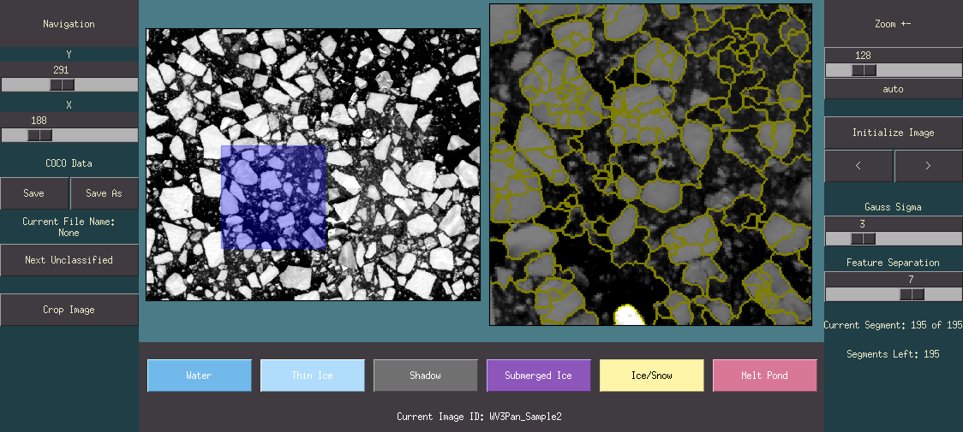Click the Zoom +- header button
This screenshot has height=432, width=963.
(x=893, y=24)
